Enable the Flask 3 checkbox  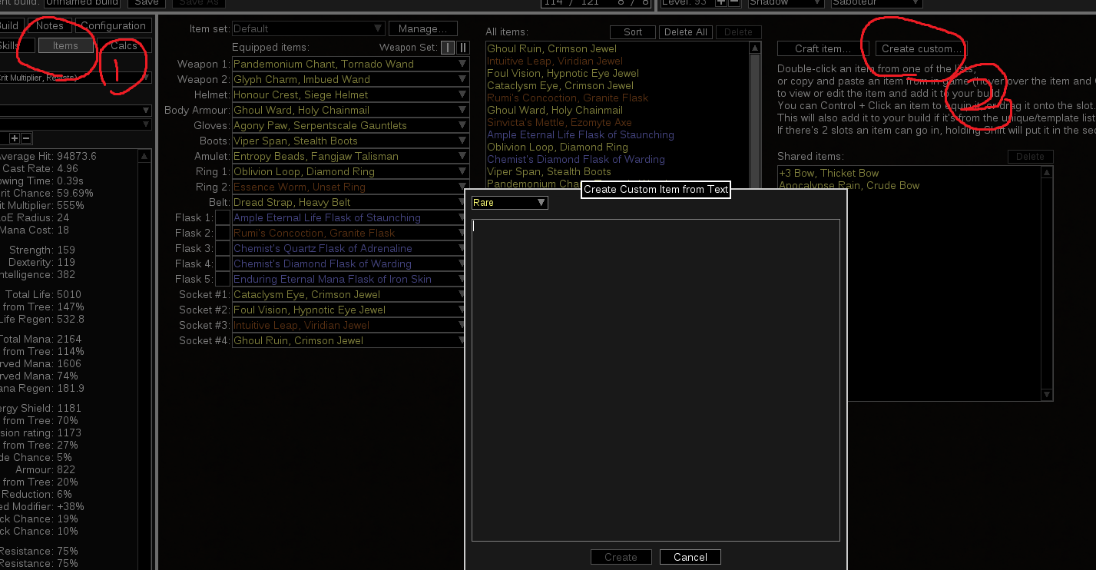click(x=223, y=248)
